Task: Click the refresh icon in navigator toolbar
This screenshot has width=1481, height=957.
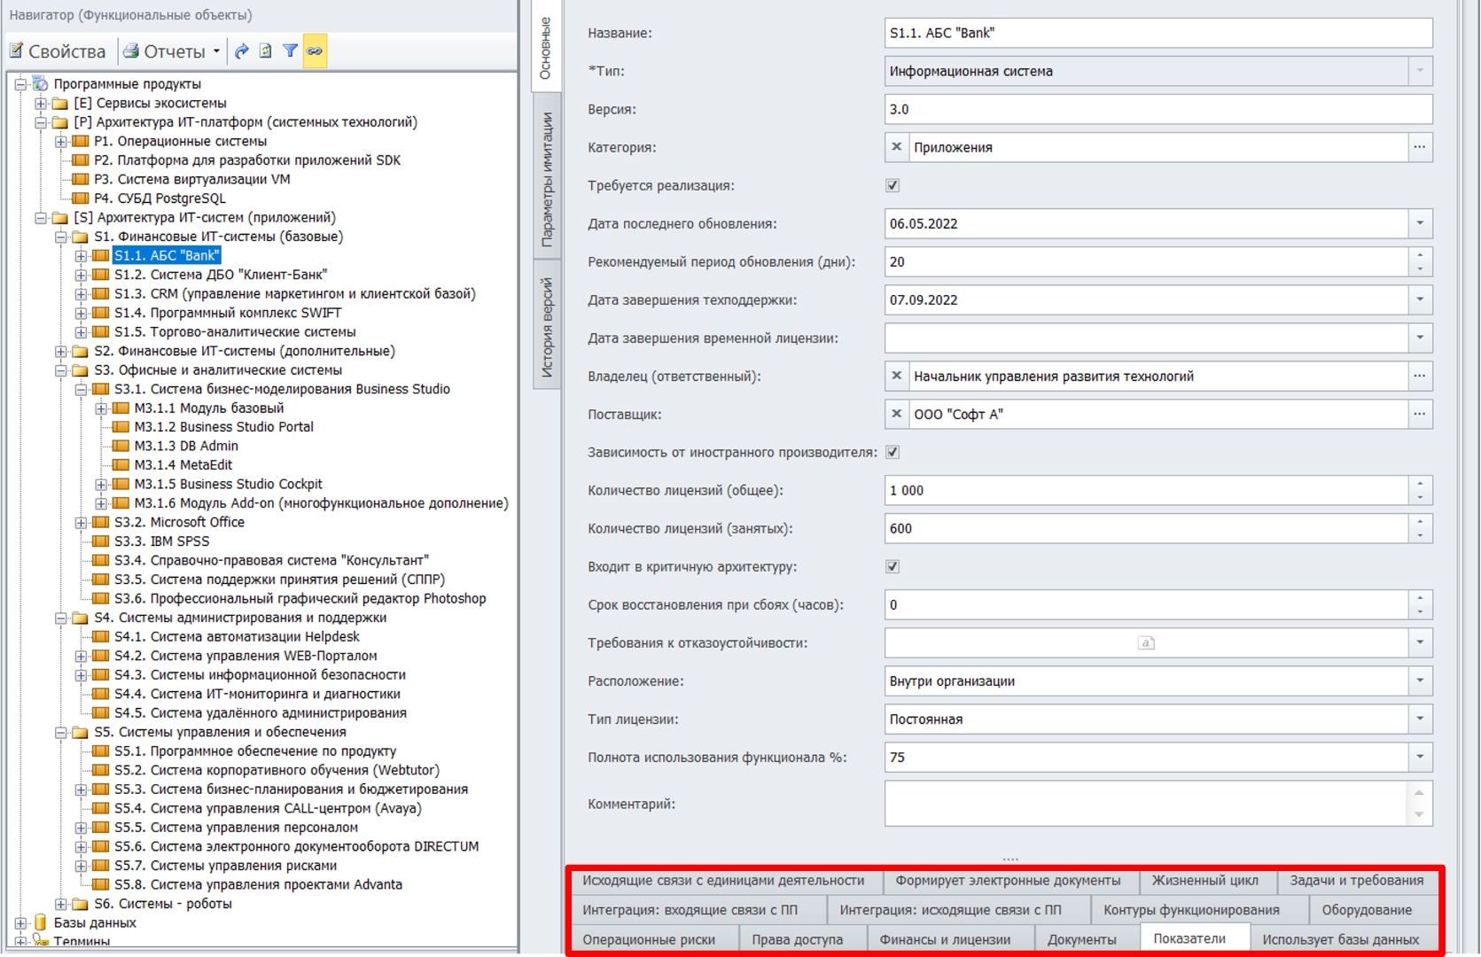Action: [265, 51]
